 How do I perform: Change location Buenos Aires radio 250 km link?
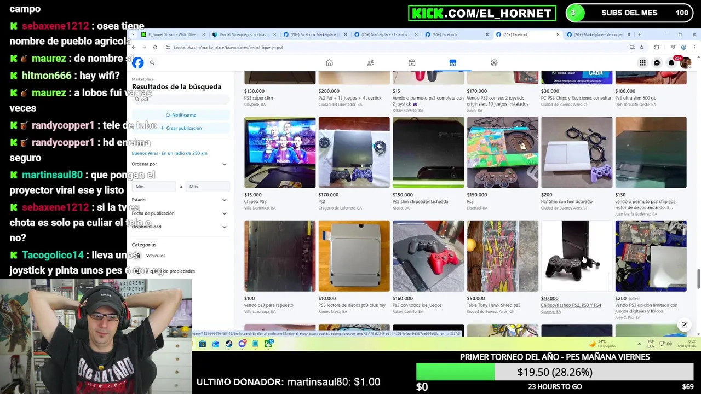point(169,153)
